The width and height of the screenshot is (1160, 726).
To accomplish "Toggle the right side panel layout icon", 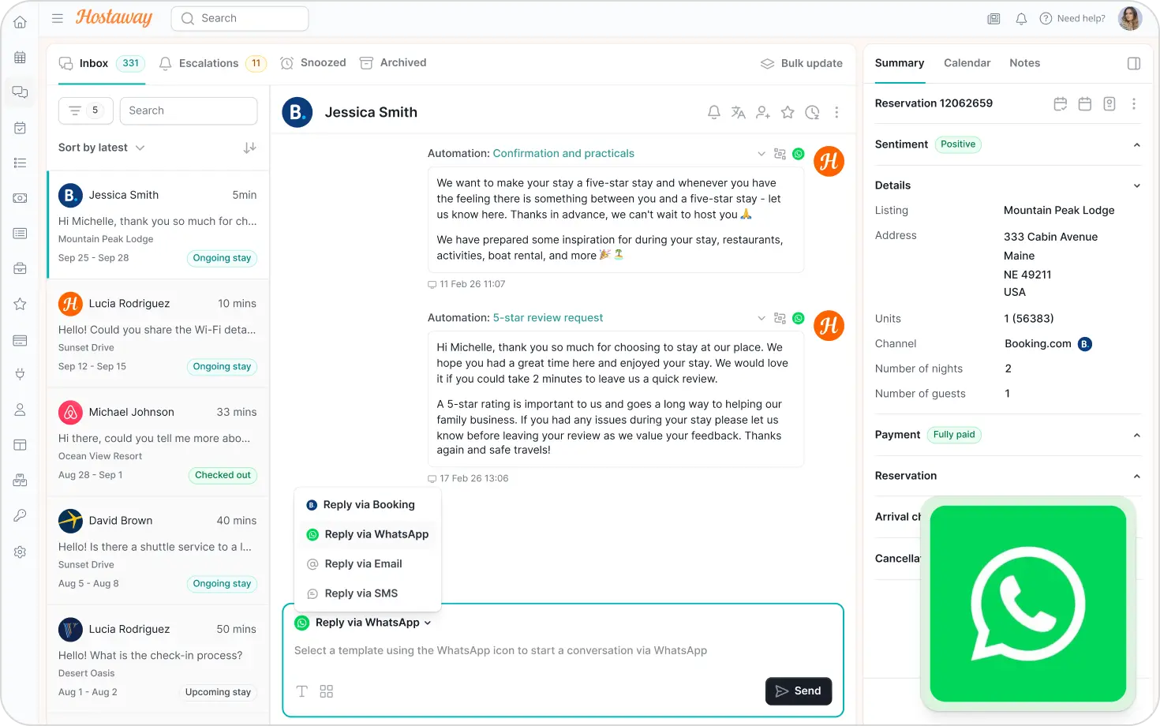I will [x=1134, y=63].
